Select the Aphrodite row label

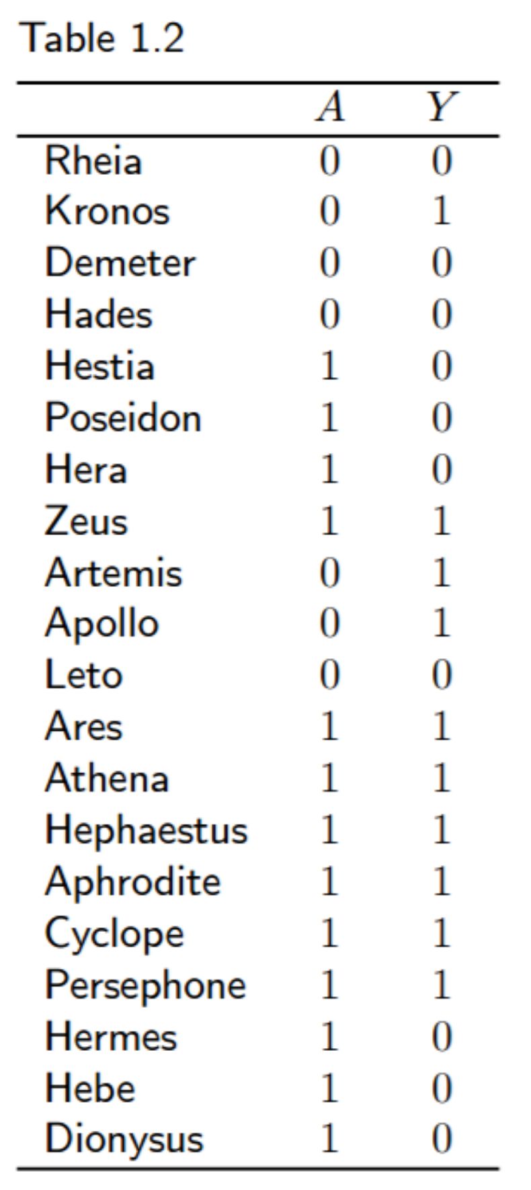(132, 882)
